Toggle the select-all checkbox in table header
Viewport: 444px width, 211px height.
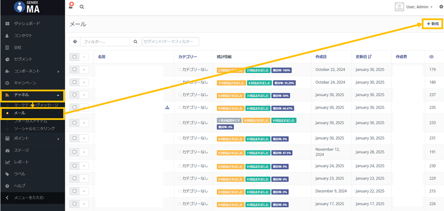point(75,57)
